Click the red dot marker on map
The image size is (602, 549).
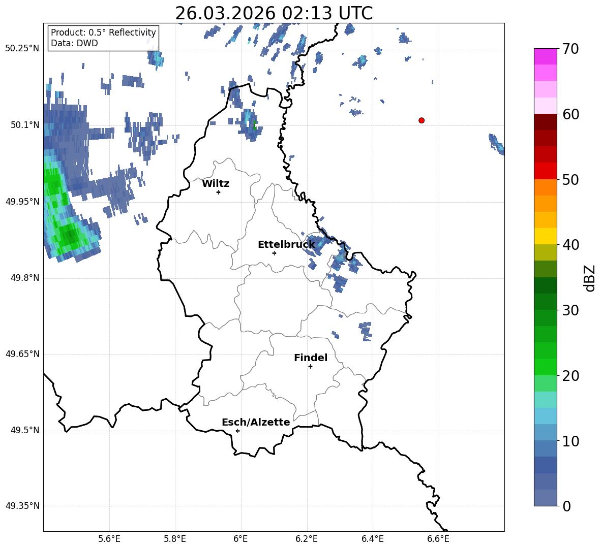point(421,120)
